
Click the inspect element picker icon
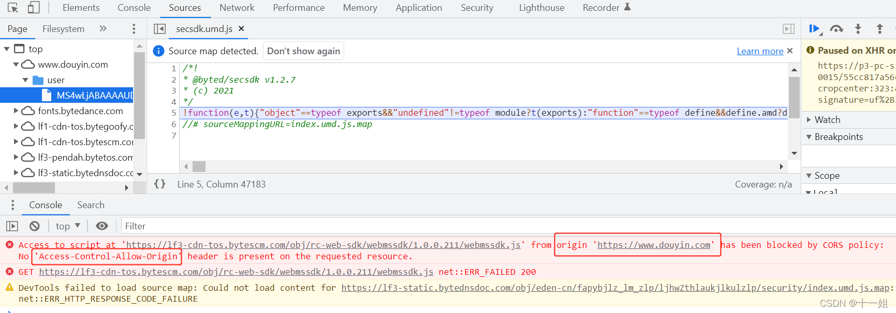(x=13, y=8)
